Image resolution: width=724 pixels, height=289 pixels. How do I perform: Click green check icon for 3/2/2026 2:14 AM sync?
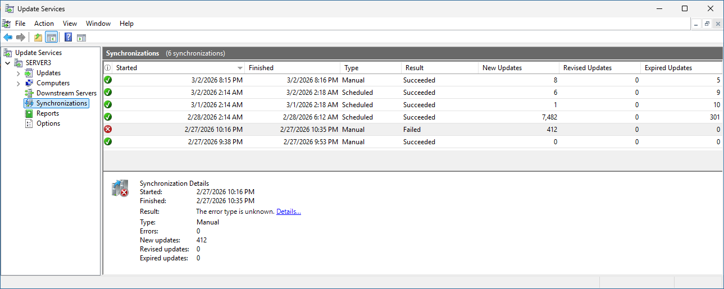pos(108,93)
